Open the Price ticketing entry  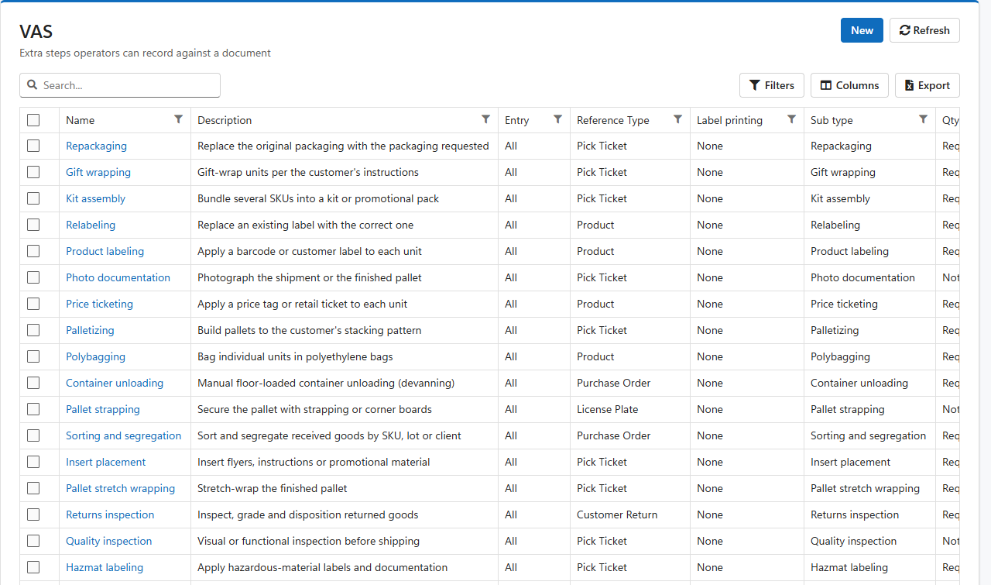[99, 304]
